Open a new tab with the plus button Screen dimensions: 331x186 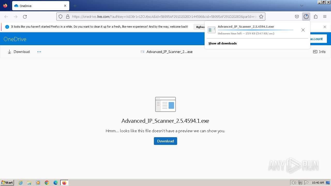[75, 6]
